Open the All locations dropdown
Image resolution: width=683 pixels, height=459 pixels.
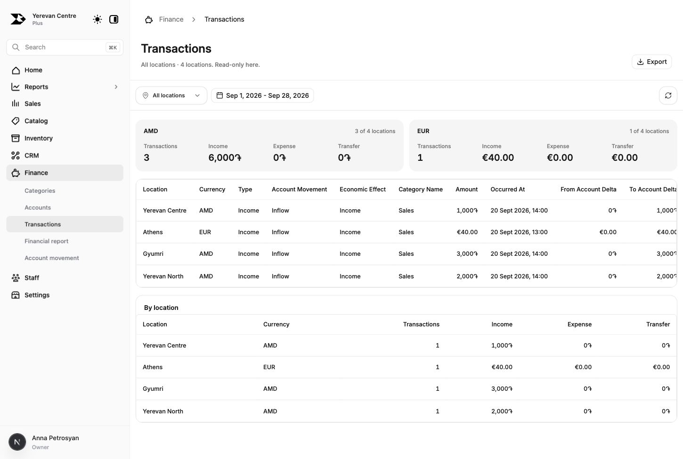[171, 95]
